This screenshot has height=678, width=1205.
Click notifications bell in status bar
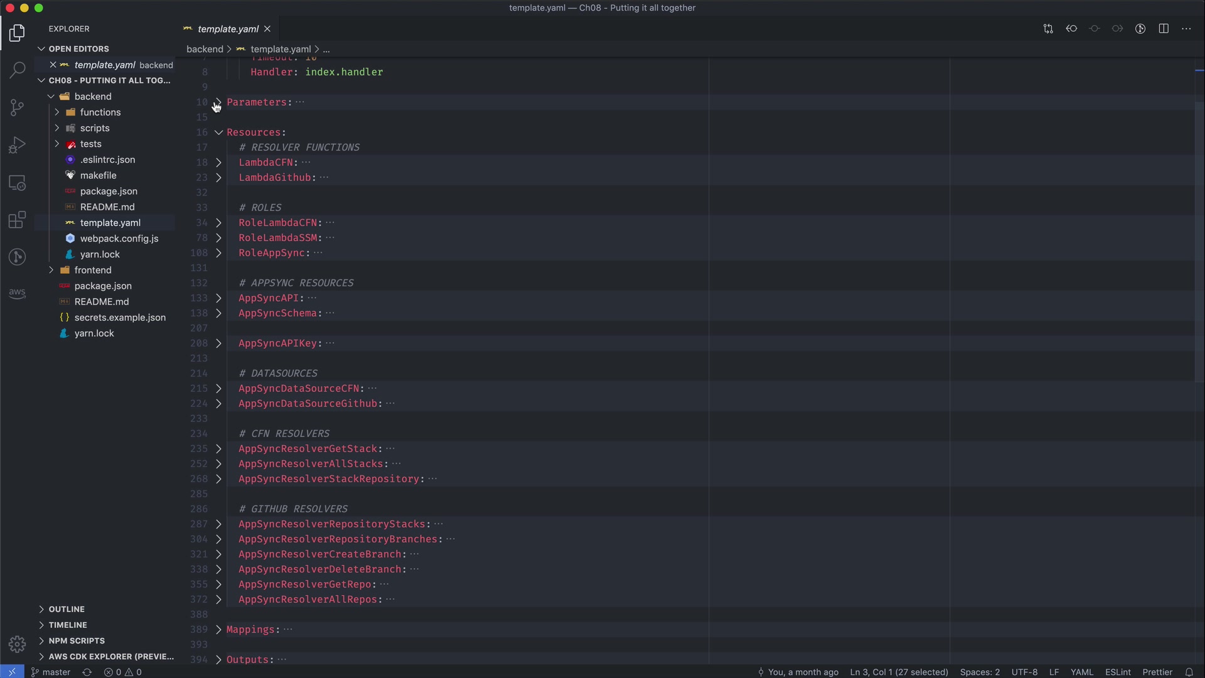(x=1189, y=672)
